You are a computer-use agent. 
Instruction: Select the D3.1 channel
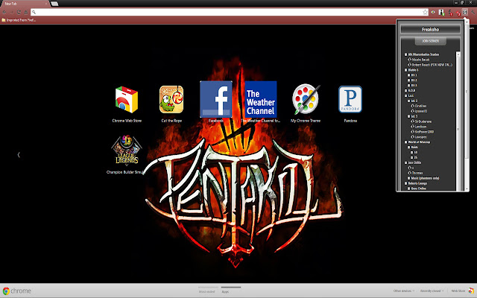pyautogui.click(x=414, y=75)
